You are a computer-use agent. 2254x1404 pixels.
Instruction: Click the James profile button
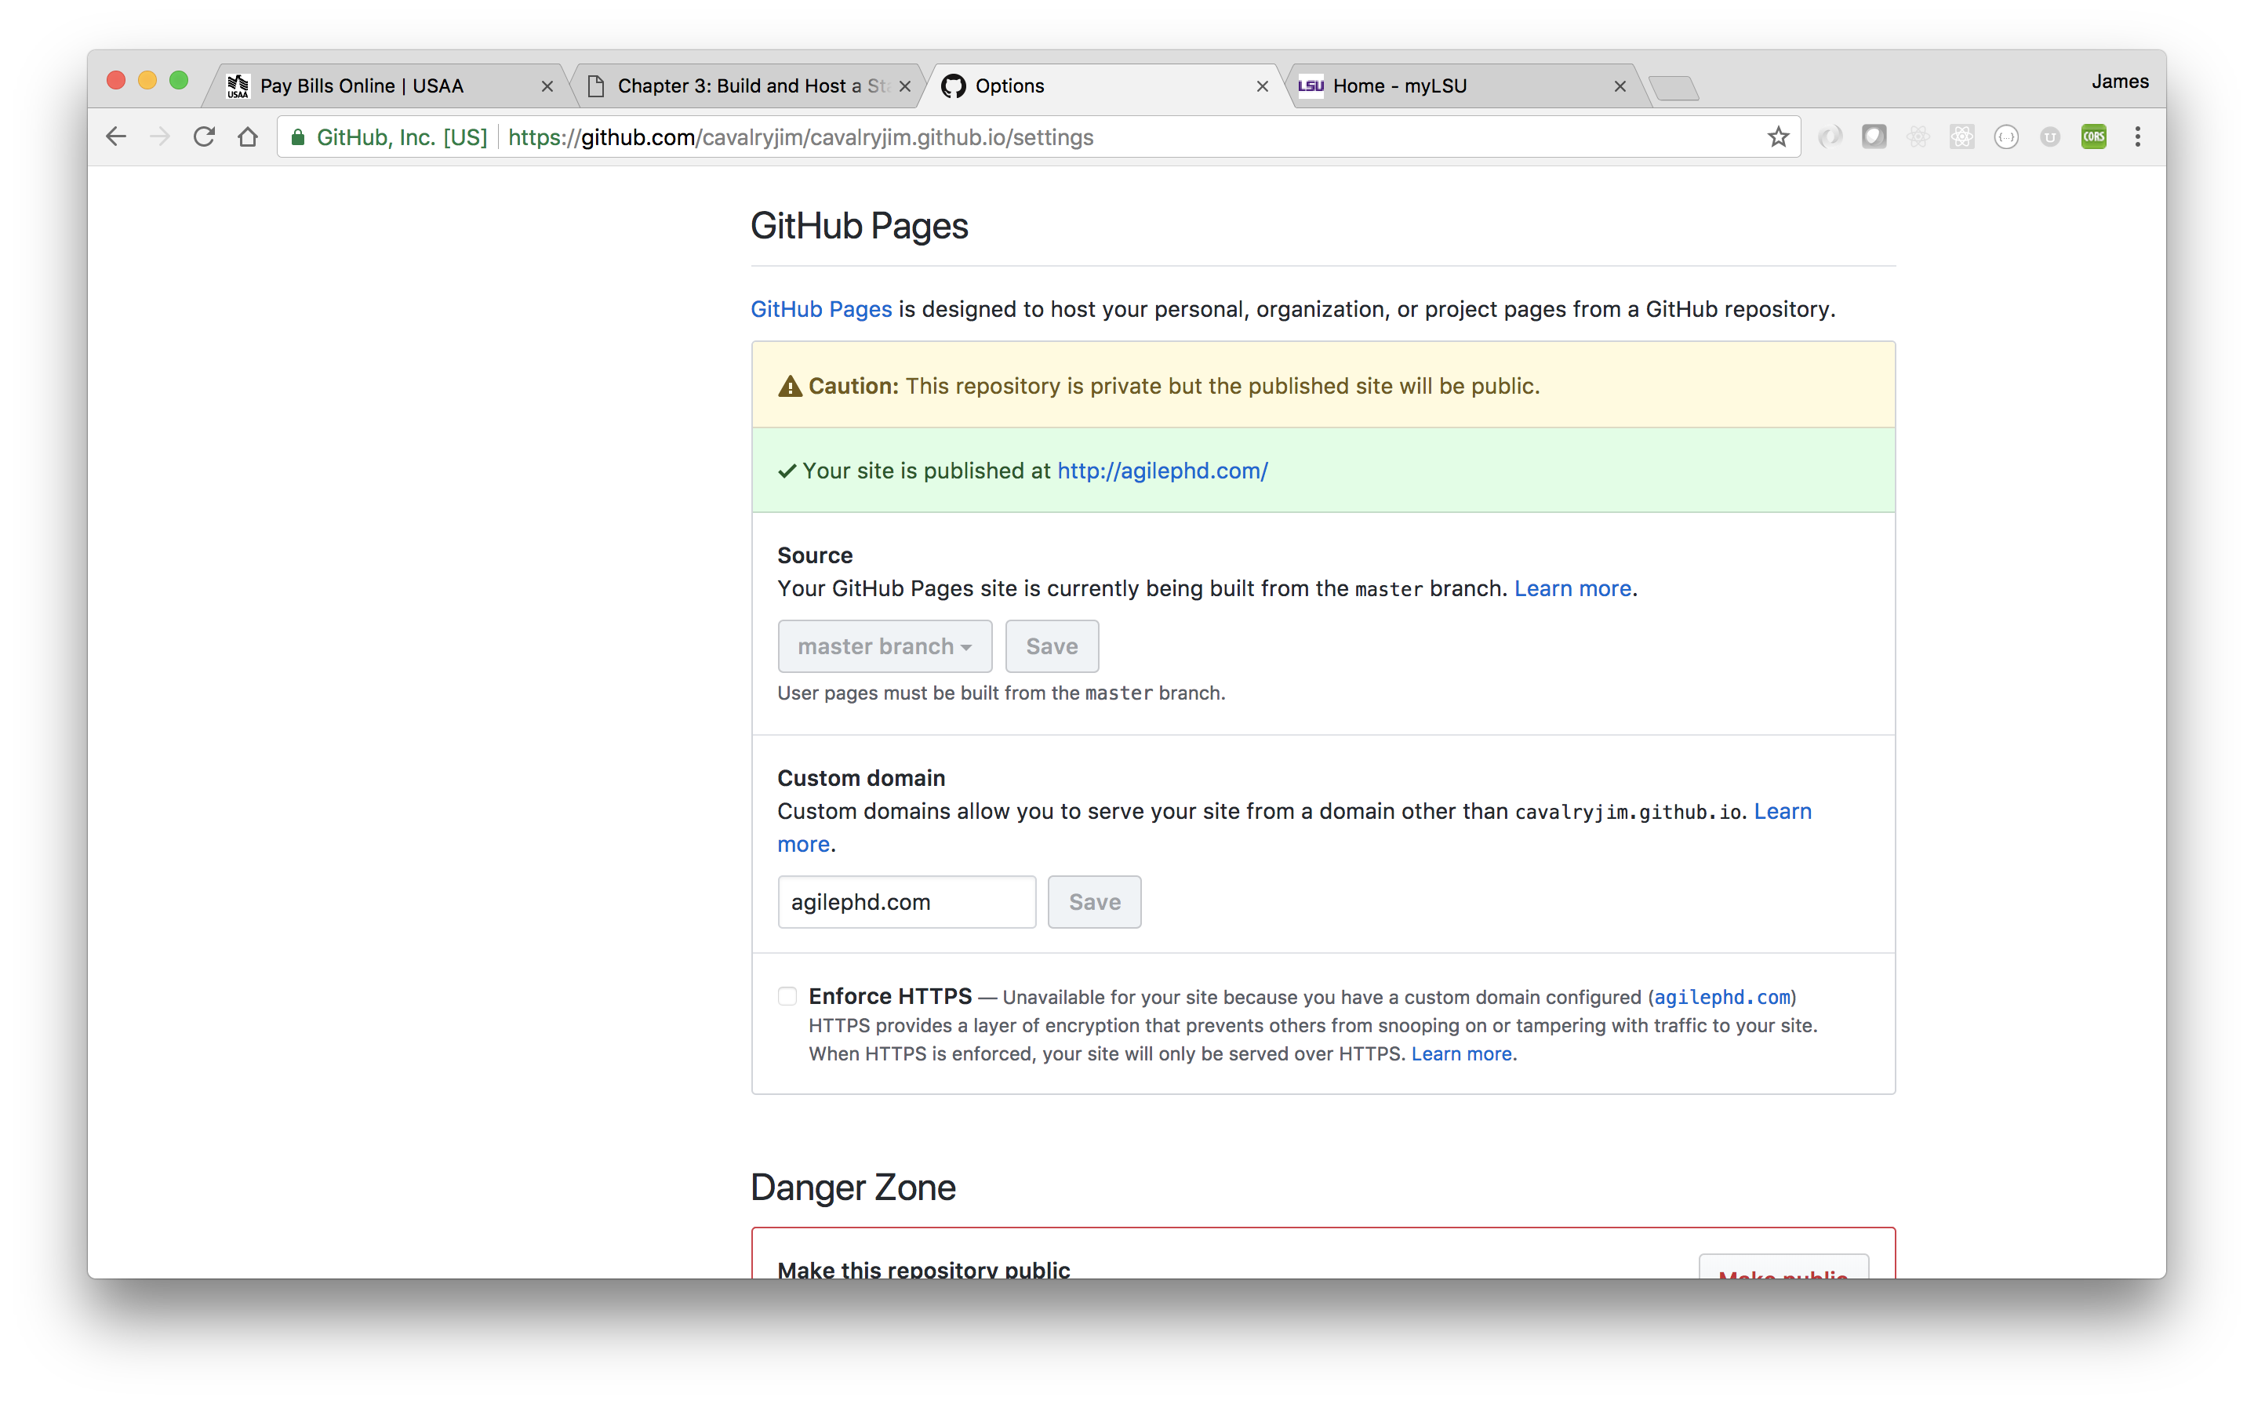tap(2119, 82)
